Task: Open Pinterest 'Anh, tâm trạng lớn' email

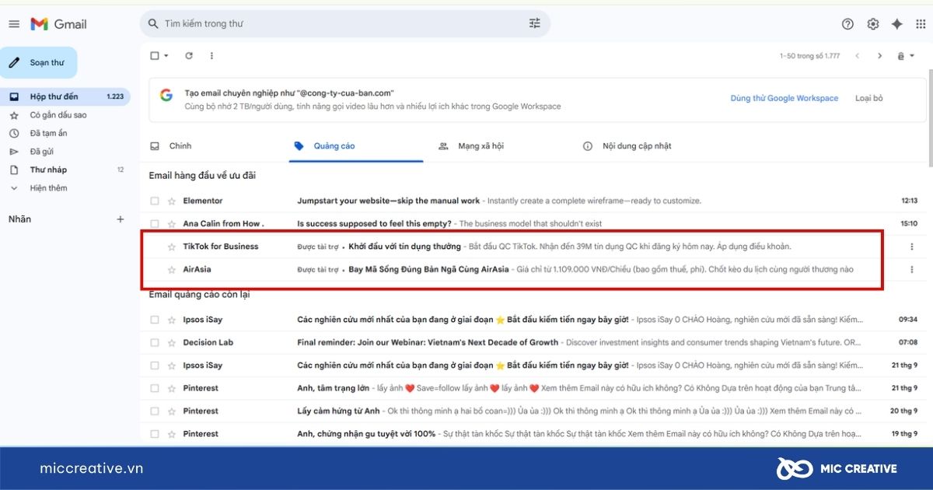Action: coord(535,388)
